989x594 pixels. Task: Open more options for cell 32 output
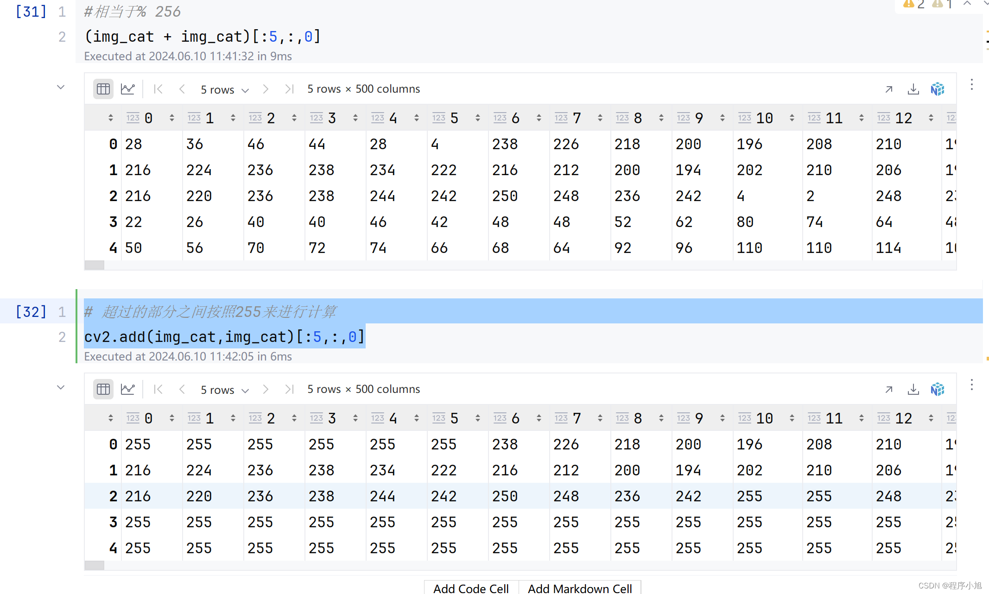972,385
